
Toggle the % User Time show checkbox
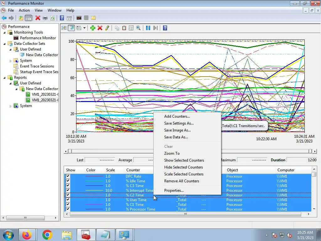point(68,200)
